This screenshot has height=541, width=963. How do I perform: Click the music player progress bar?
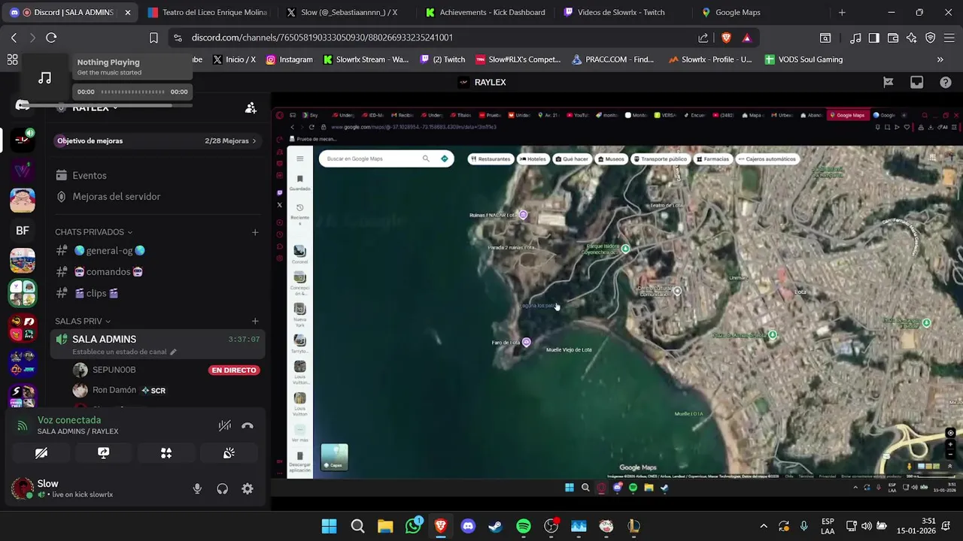click(132, 92)
